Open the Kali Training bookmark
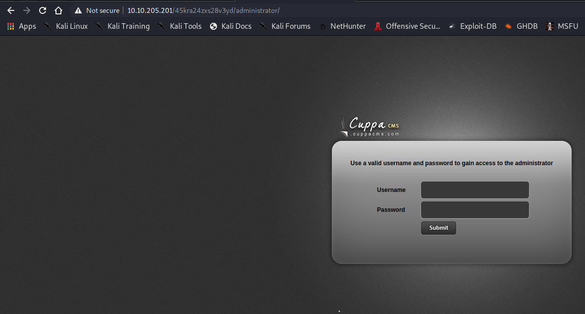 pos(122,26)
